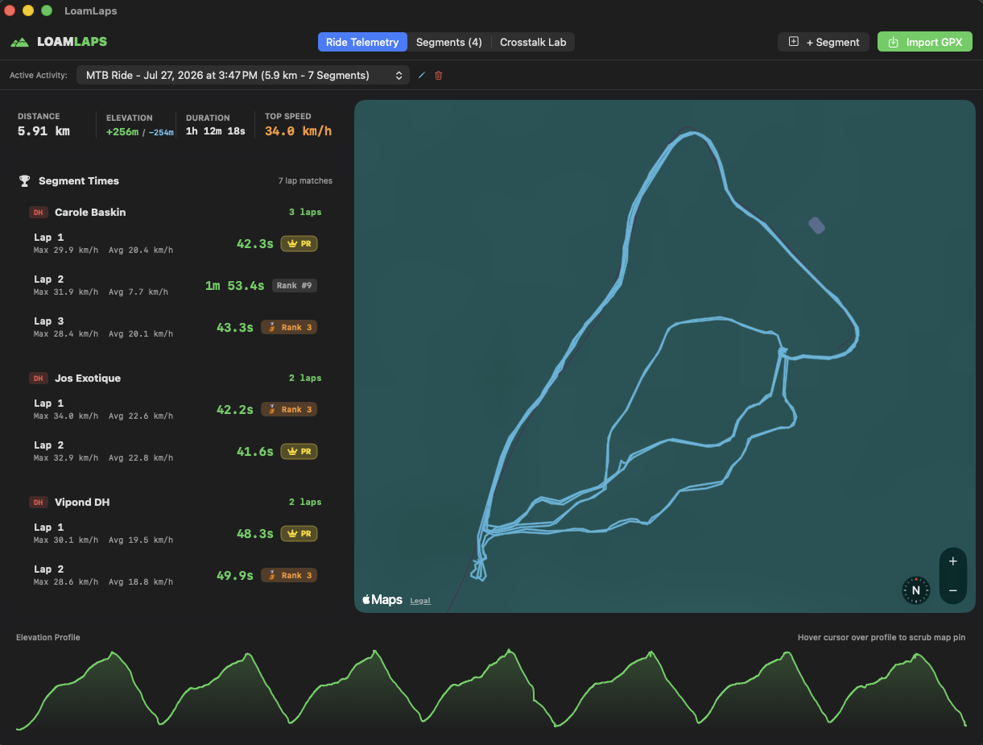Image resolution: width=983 pixels, height=745 pixels.
Task: Click the 48.3s lap time
Action: pos(255,533)
